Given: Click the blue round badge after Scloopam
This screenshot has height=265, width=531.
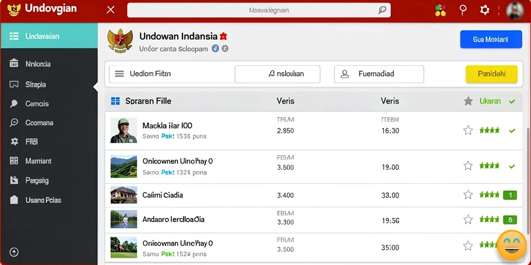Looking at the screenshot, I should (x=215, y=49).
